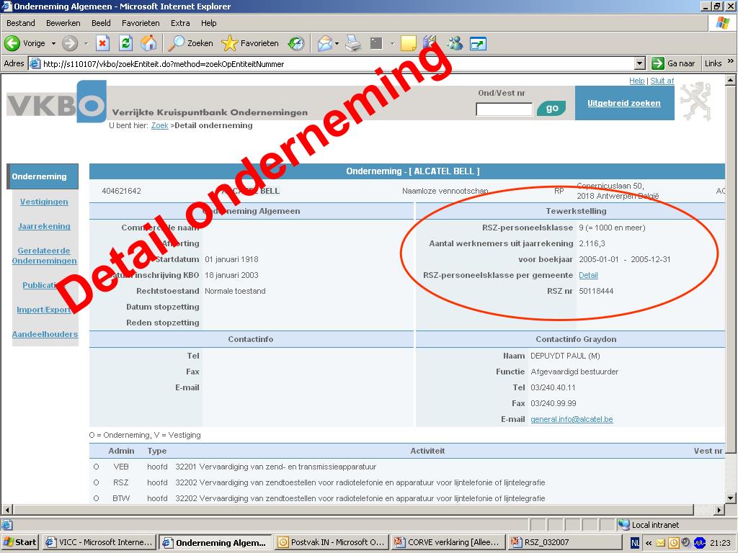
Task: Click the Zoeken magnifier button
Action: (190, 43)
